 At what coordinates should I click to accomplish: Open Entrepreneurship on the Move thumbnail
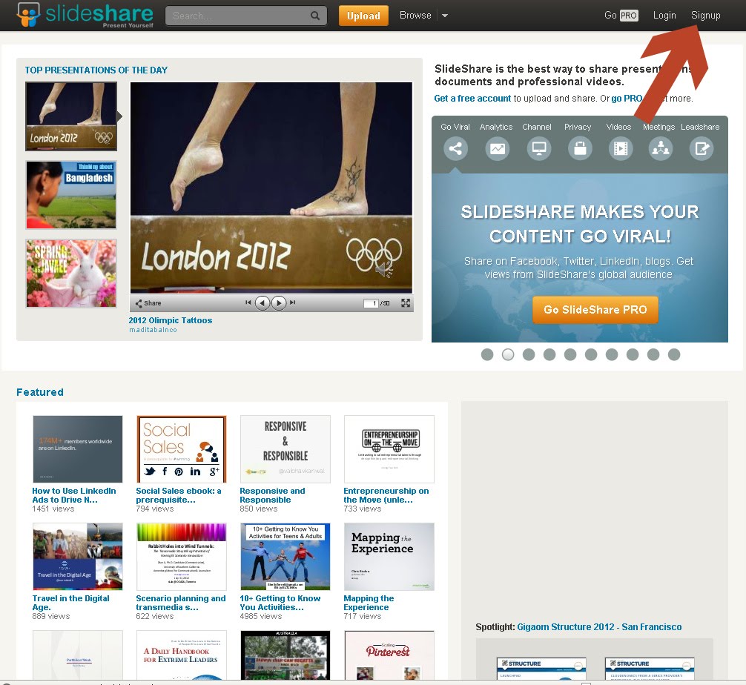[x=389, y=449]
